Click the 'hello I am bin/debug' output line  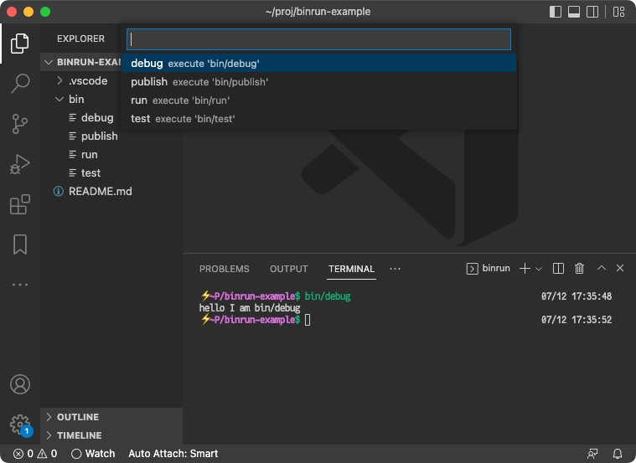click(x=250, y=308)
